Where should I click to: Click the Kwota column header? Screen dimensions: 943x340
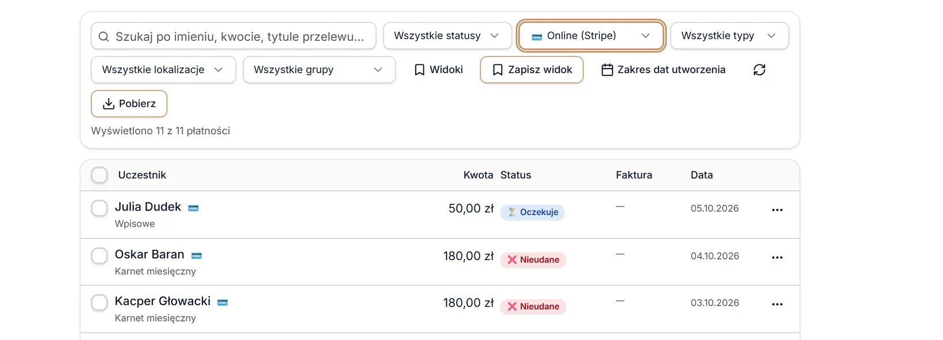478,175
